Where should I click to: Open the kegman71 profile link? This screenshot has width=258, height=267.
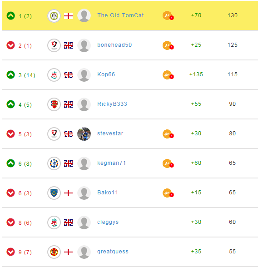click(111, 163)
